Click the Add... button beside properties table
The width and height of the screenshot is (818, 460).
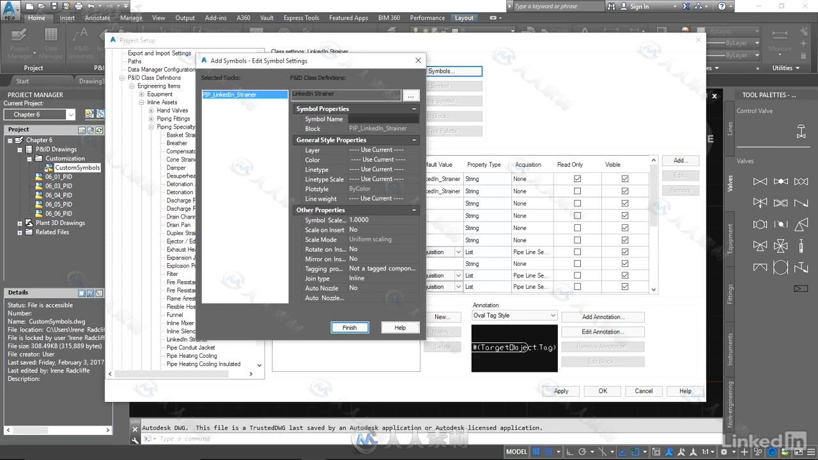coord(681,161)
